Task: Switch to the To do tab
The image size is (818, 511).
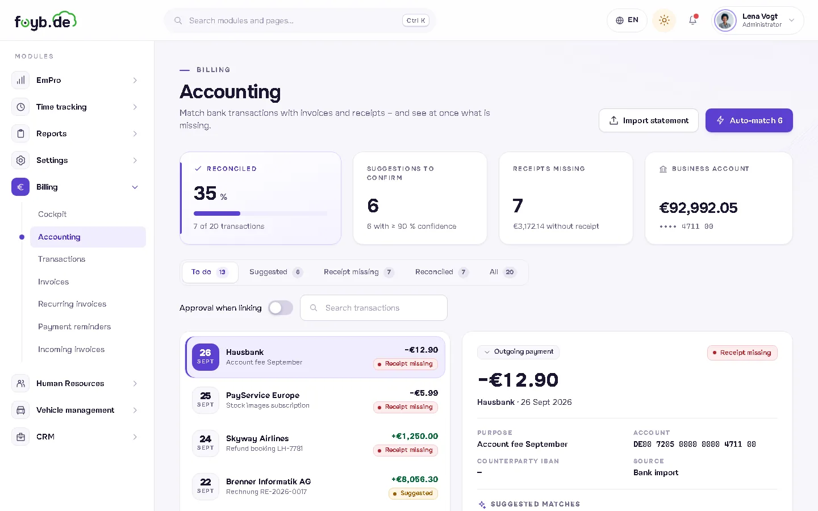Action: (x=210, y=273)
